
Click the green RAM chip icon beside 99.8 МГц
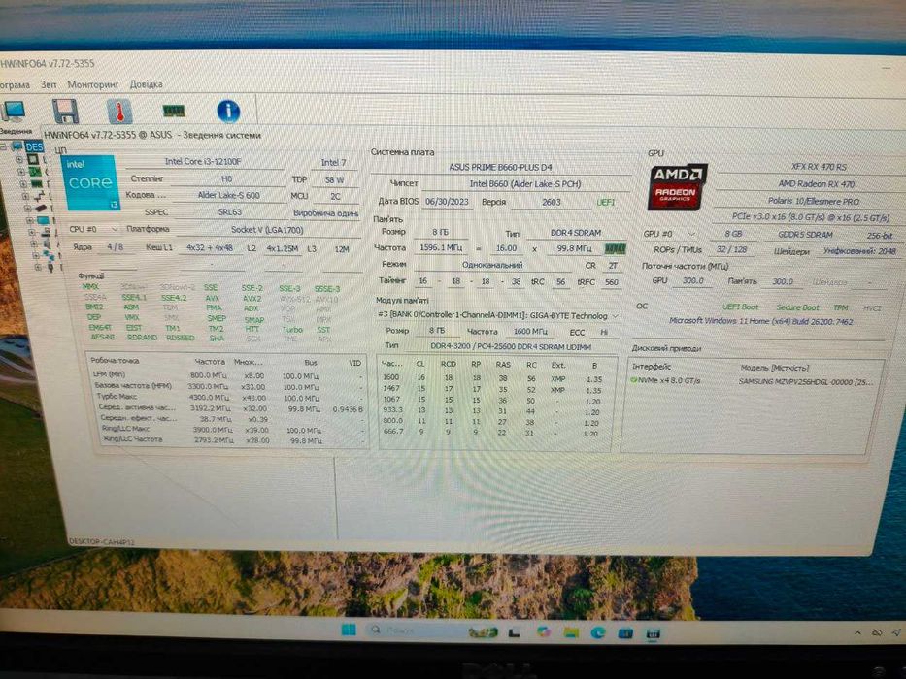pyautogui.click(x=615, y=249)
